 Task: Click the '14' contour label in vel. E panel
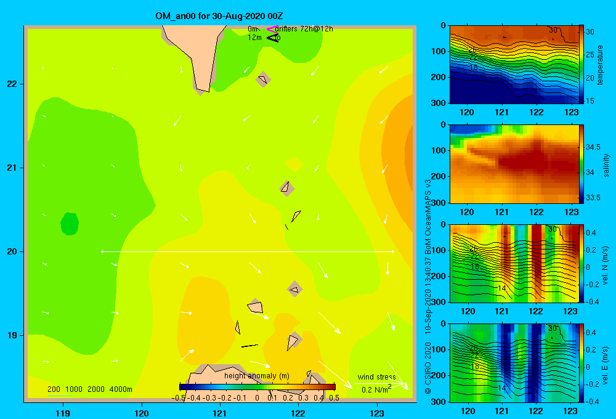501,388
